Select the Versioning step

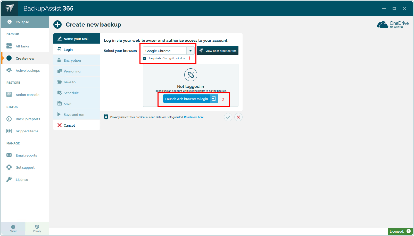(77, 71)
